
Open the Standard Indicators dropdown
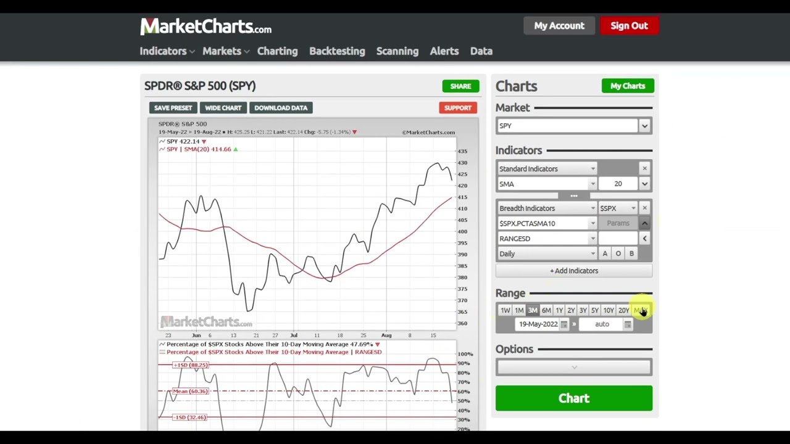[547, 168]
